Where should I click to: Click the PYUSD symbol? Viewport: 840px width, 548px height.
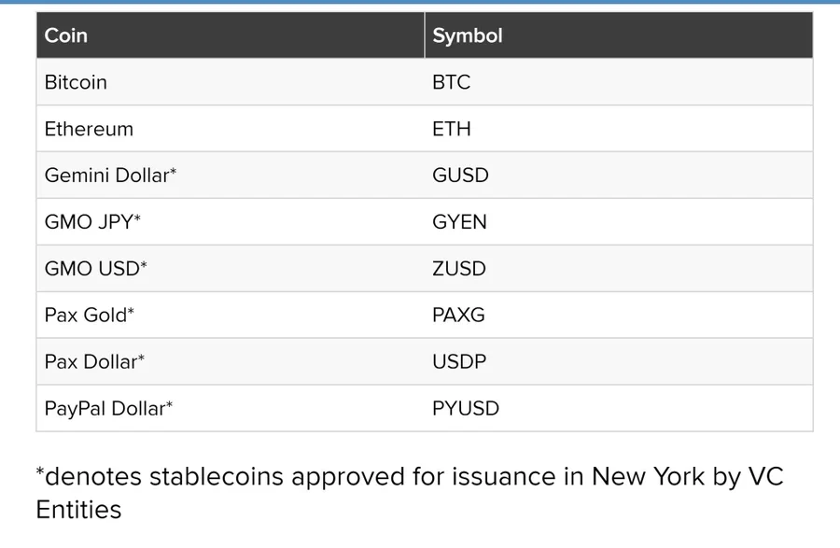click(x=466, y=408)
